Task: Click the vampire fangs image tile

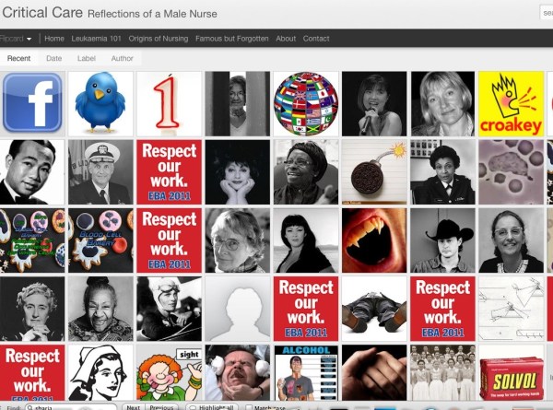Action: coord(373,240)
